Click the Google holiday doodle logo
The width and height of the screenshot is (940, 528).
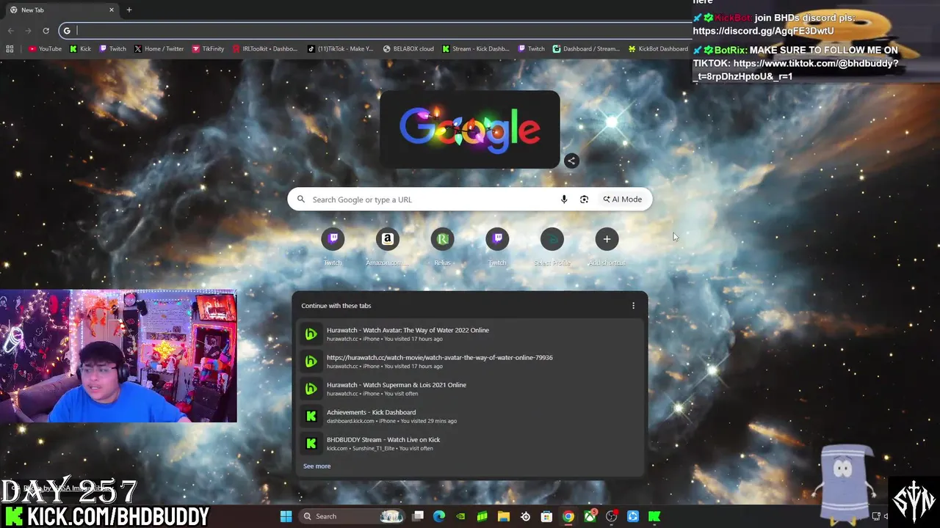[x=470, y=130]
